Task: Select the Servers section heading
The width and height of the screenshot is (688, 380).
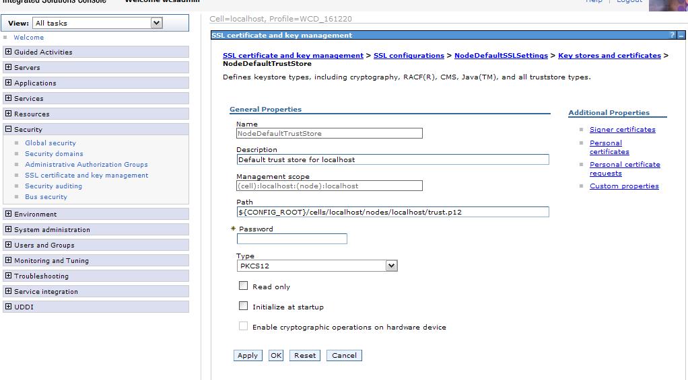Action: point(27,67)
